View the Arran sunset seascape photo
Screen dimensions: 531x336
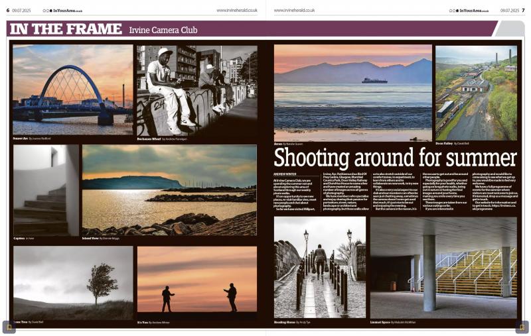(x=352, y=92)
